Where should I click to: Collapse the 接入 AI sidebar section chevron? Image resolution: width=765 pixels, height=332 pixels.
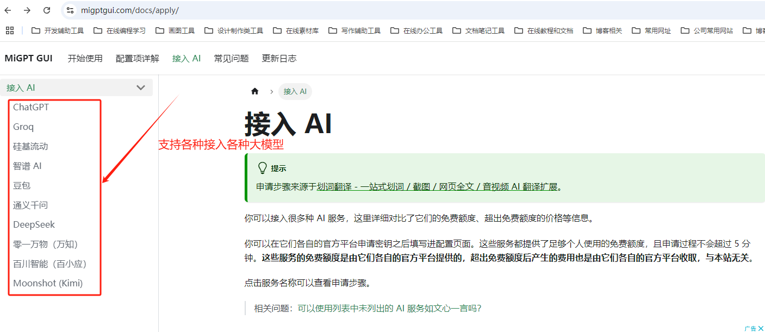tap(141, 87)
